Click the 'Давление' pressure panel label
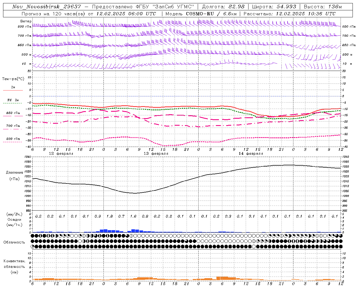357x286 pixels. (x=15, y=173)
